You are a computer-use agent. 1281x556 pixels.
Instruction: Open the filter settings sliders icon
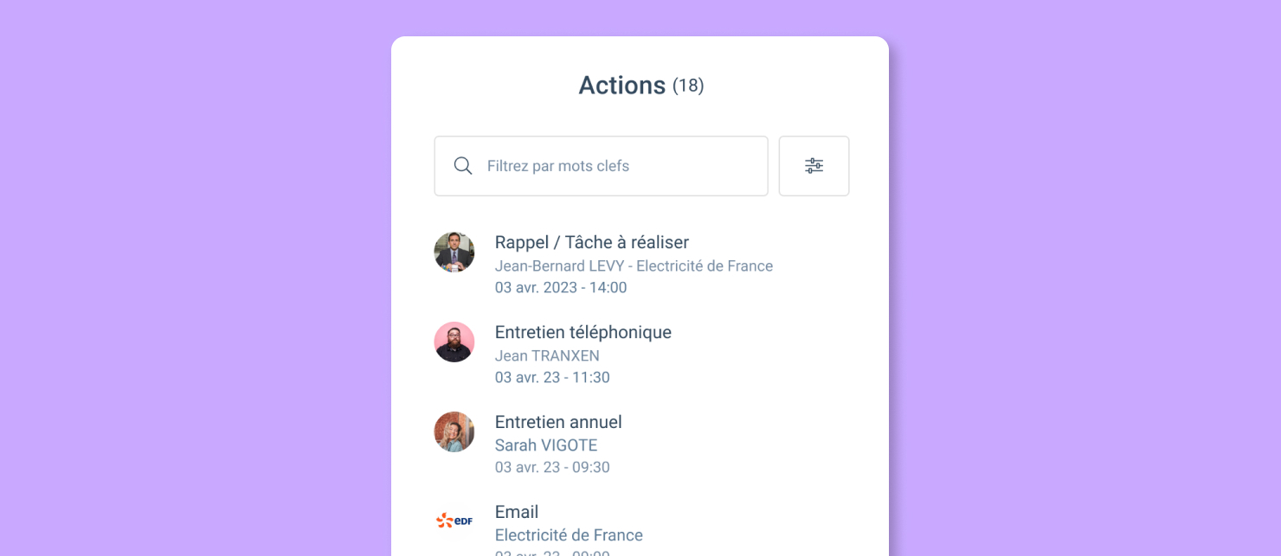[x=814, y=166]
